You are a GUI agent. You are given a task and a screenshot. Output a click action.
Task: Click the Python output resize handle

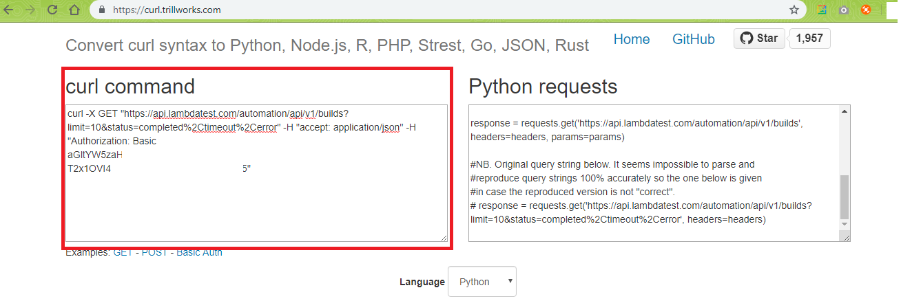click(x=845, y=236)
